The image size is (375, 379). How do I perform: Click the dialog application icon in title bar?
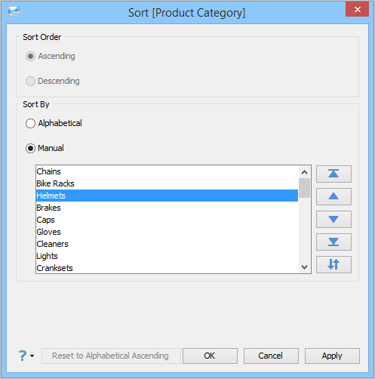coord(14,12)
